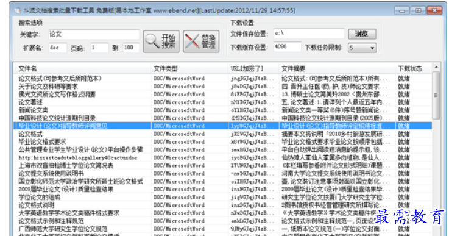This screenshot has width=449, height=236.
Task: Click file type cell of 新闻论文类 row
Action: click(x=179, y=110)
